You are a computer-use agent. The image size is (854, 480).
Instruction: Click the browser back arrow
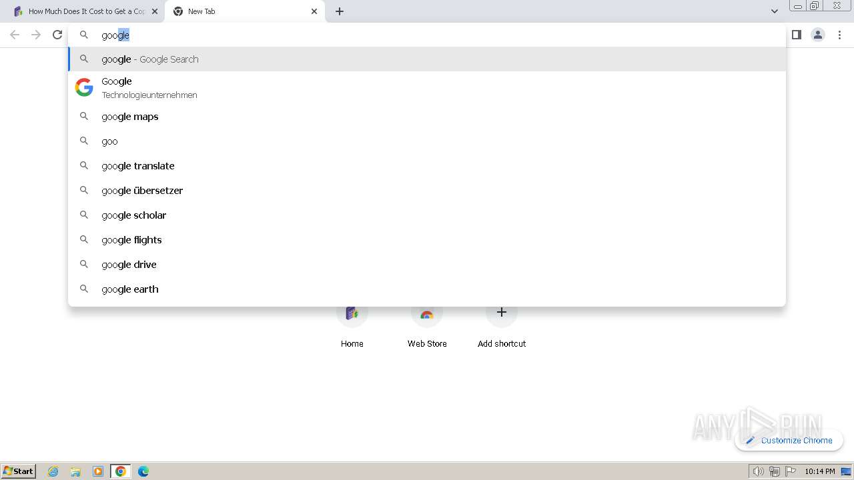click(15, 35)
